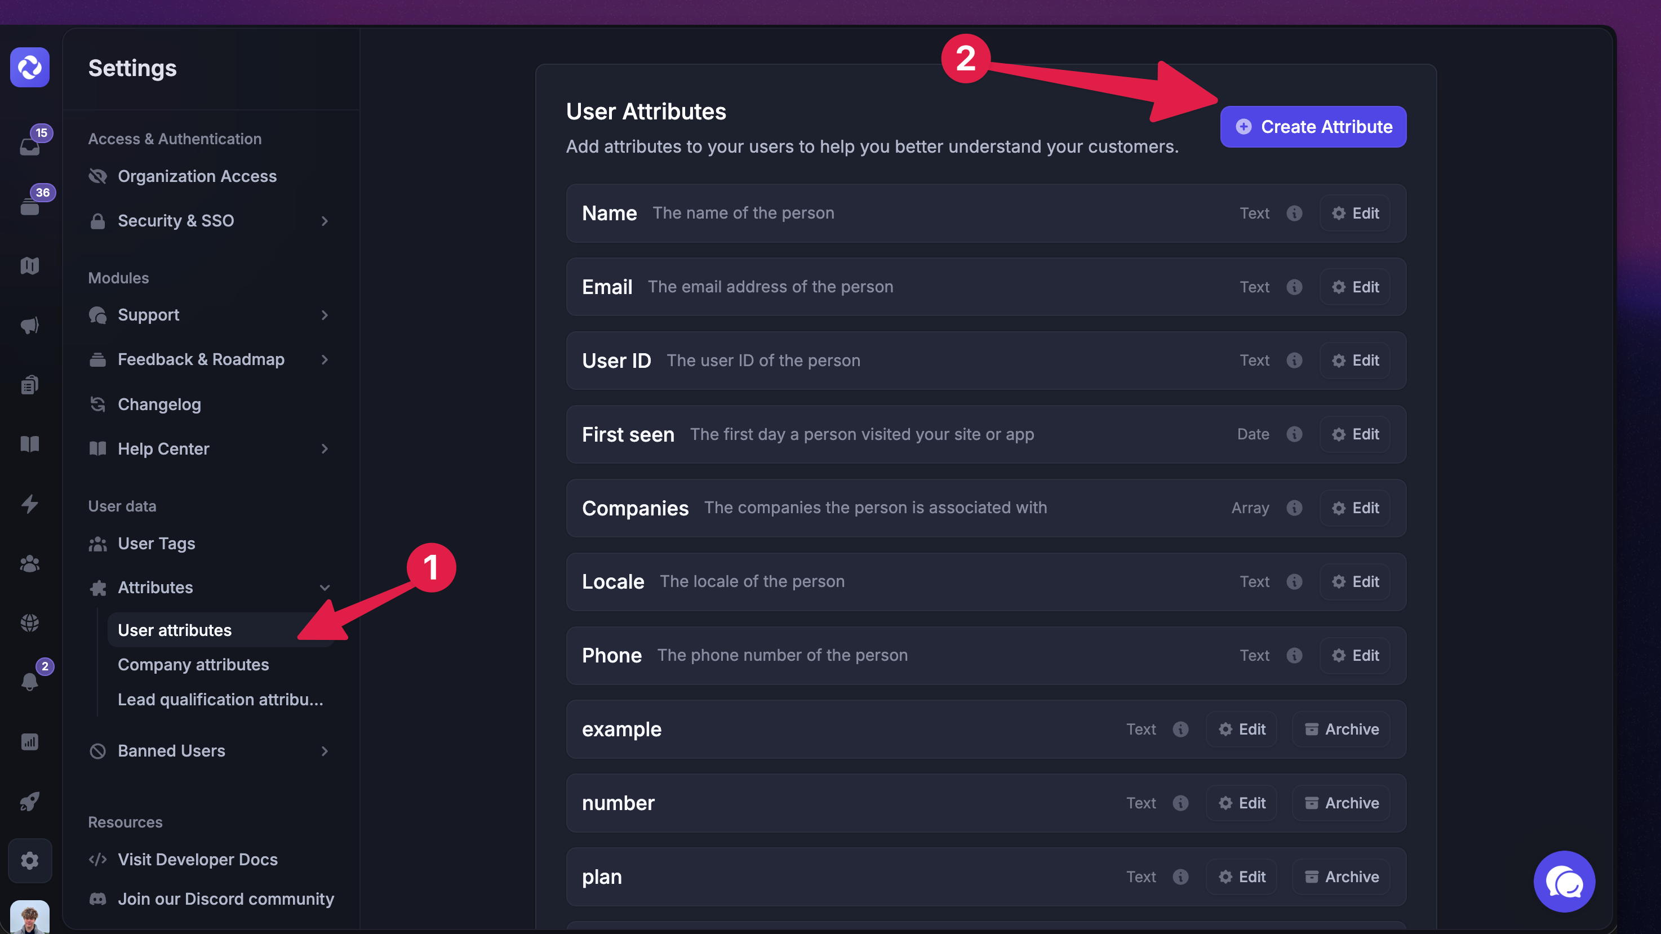Click the Create Attribute button
Screen dimensions: 1661x934
coord(1313,127)
